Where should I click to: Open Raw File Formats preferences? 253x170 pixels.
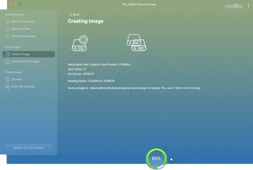[x=23, y=87]
